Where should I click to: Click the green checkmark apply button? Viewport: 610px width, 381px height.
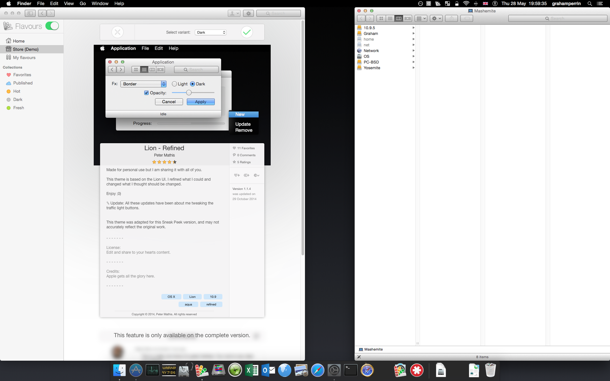click(247, 32)
